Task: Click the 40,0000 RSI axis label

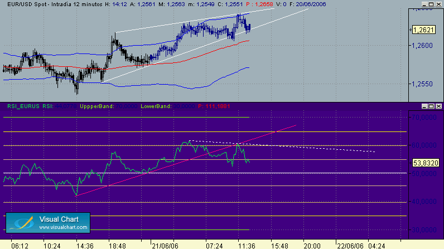Action: click(424, 202)
